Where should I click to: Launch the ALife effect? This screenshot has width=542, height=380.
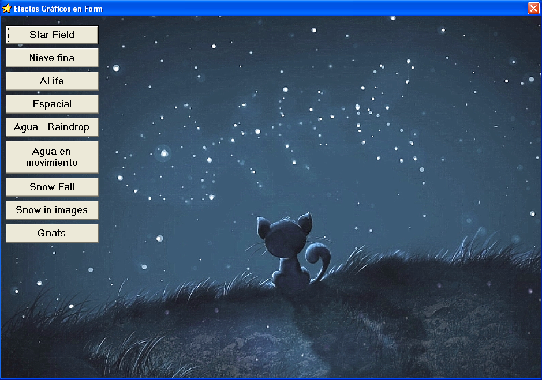[52, 81]
